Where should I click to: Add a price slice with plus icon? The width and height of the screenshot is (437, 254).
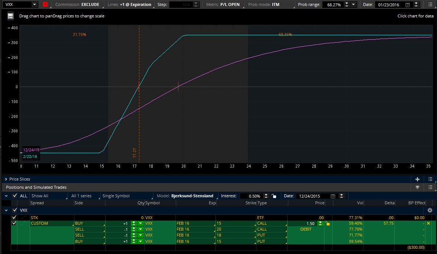point(417,179)
